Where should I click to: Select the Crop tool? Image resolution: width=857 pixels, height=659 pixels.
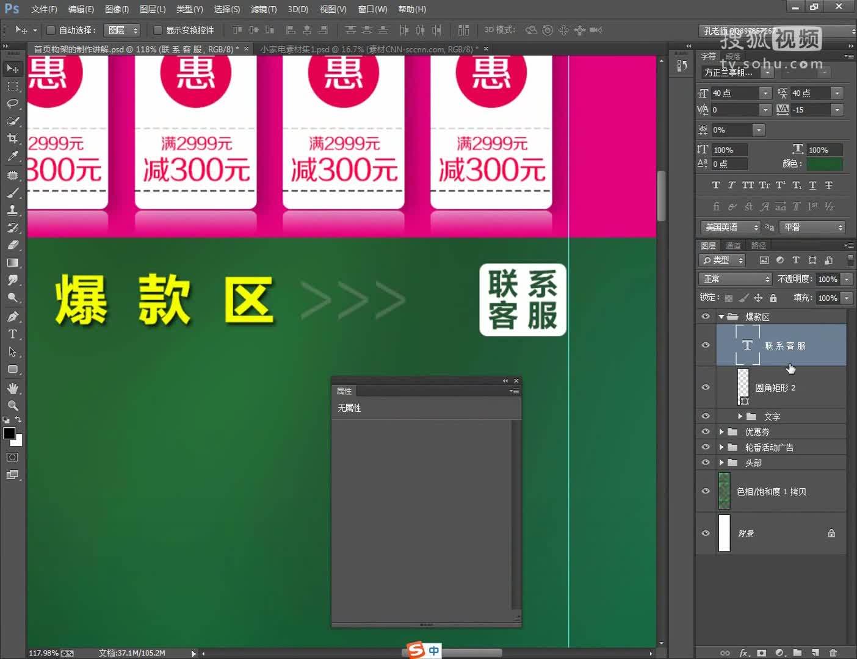pos(13,138)
